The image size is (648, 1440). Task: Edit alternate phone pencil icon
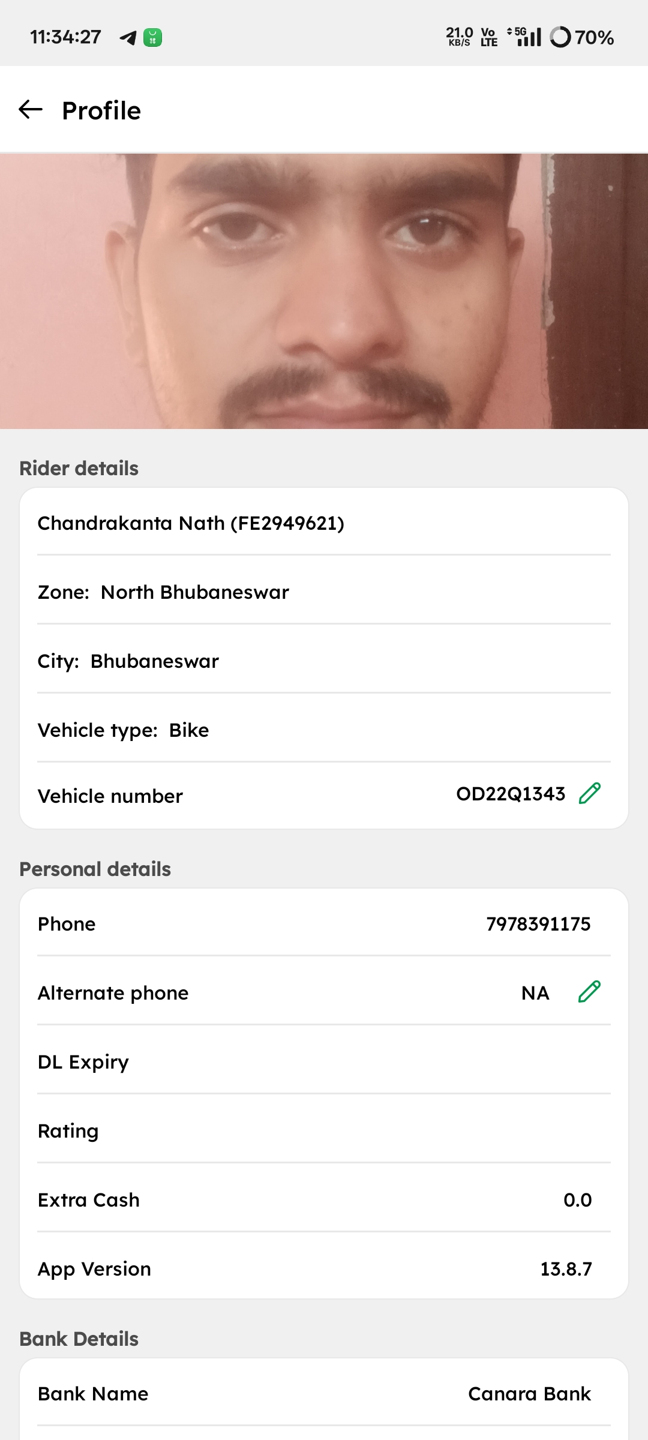click(589, 992)
